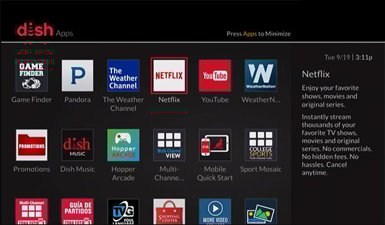Open the WeatherNation app icon
Image resolution: width=385 pixels, height=225 pixels.
tap(261, 75)
